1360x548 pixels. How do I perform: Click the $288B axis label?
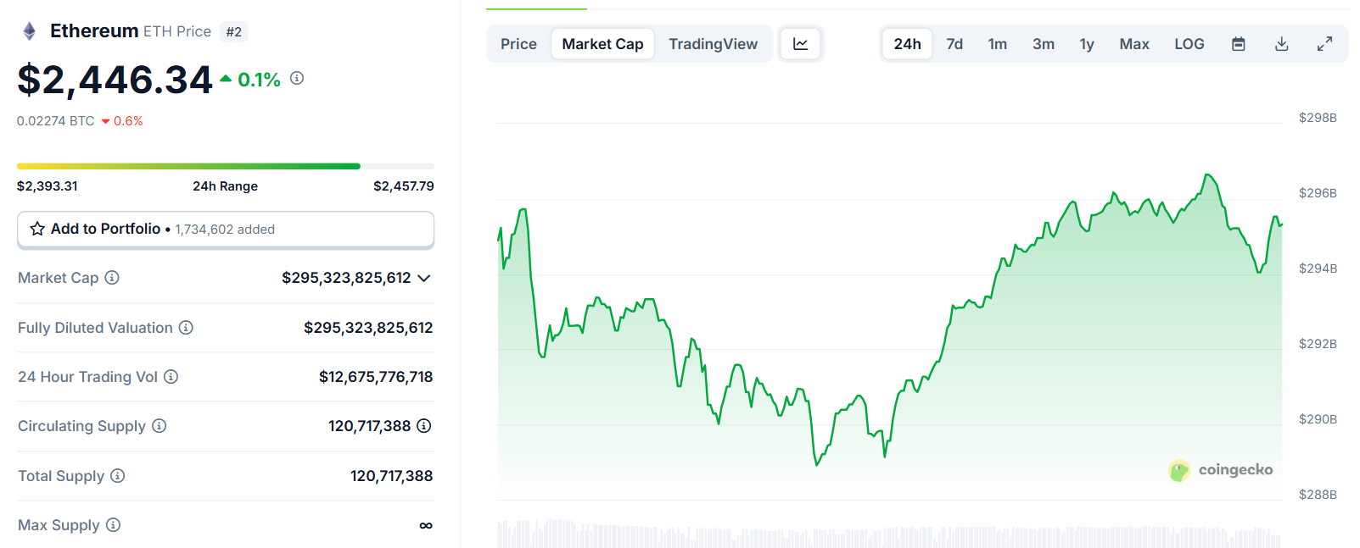pos(1318,495)
